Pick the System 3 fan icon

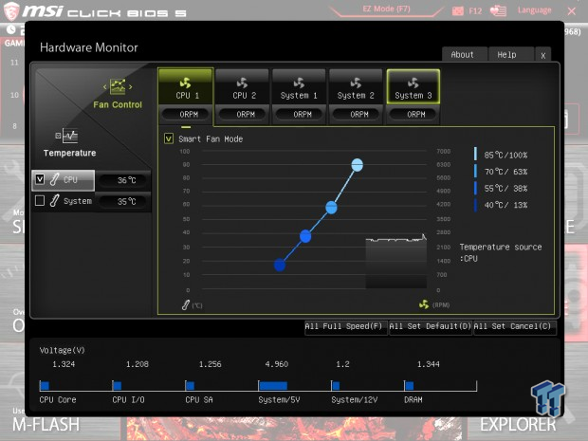[413, 83]
